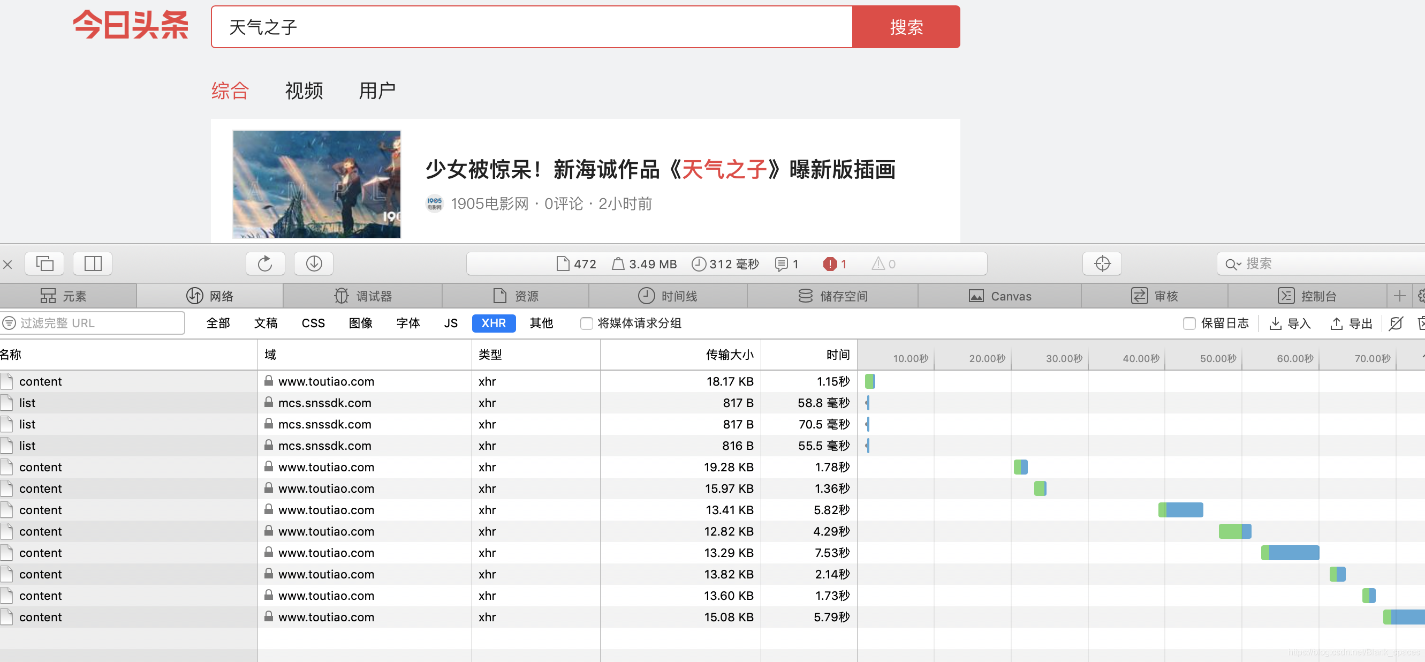Click the 导出 export button
Screen dimensions: 1425x662
pyautogui.click(x=1352, y=324)
